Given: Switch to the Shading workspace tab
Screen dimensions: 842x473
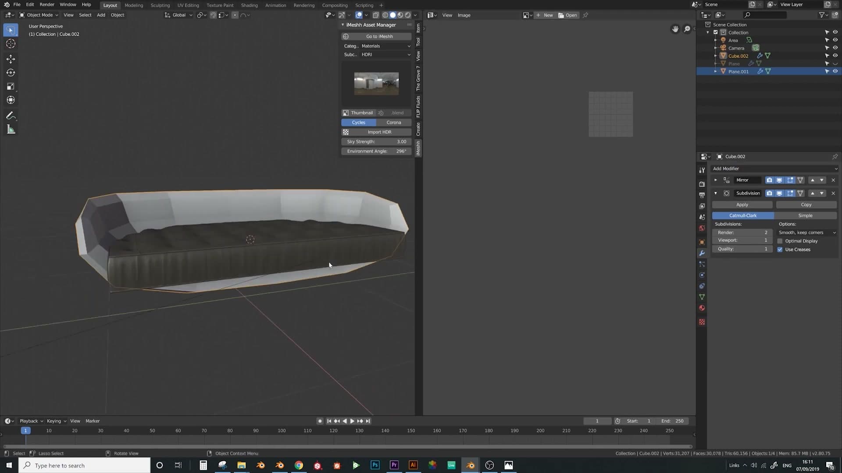Looking at the screenshot, I should pyautogui.click(x=249, y=5).
